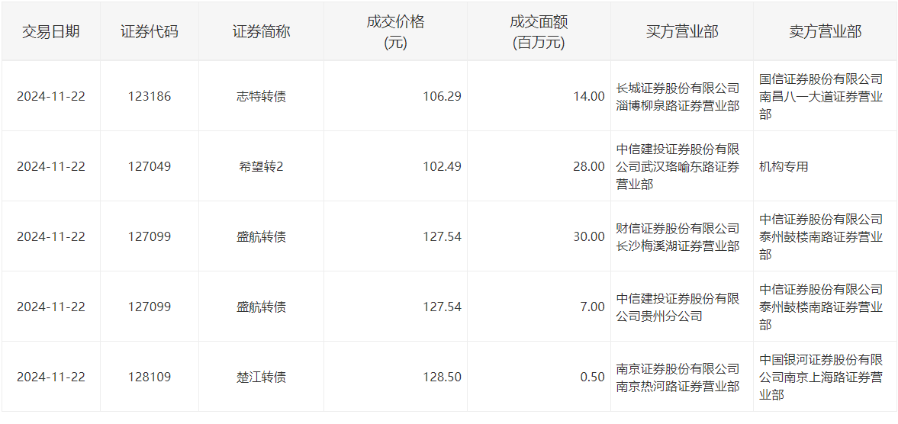Click buyer 中信建投证券贵州分公司

[678, 307]
